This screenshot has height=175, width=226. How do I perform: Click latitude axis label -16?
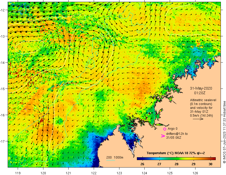pos(3,115)
